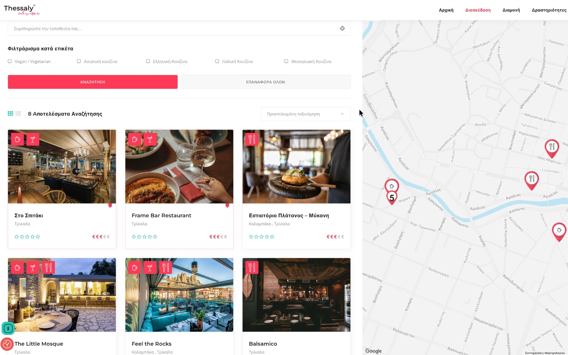Image resolution: width=568 pixels, height=355 pixels.
Task: Select the Μεσογειακή Κουζίνα checkbox
Action: (286, 61)
